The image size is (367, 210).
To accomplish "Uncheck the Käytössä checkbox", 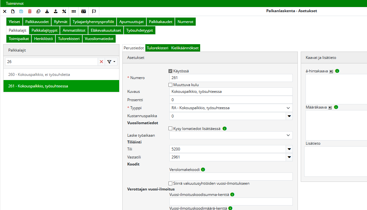I will coord(170,71).
